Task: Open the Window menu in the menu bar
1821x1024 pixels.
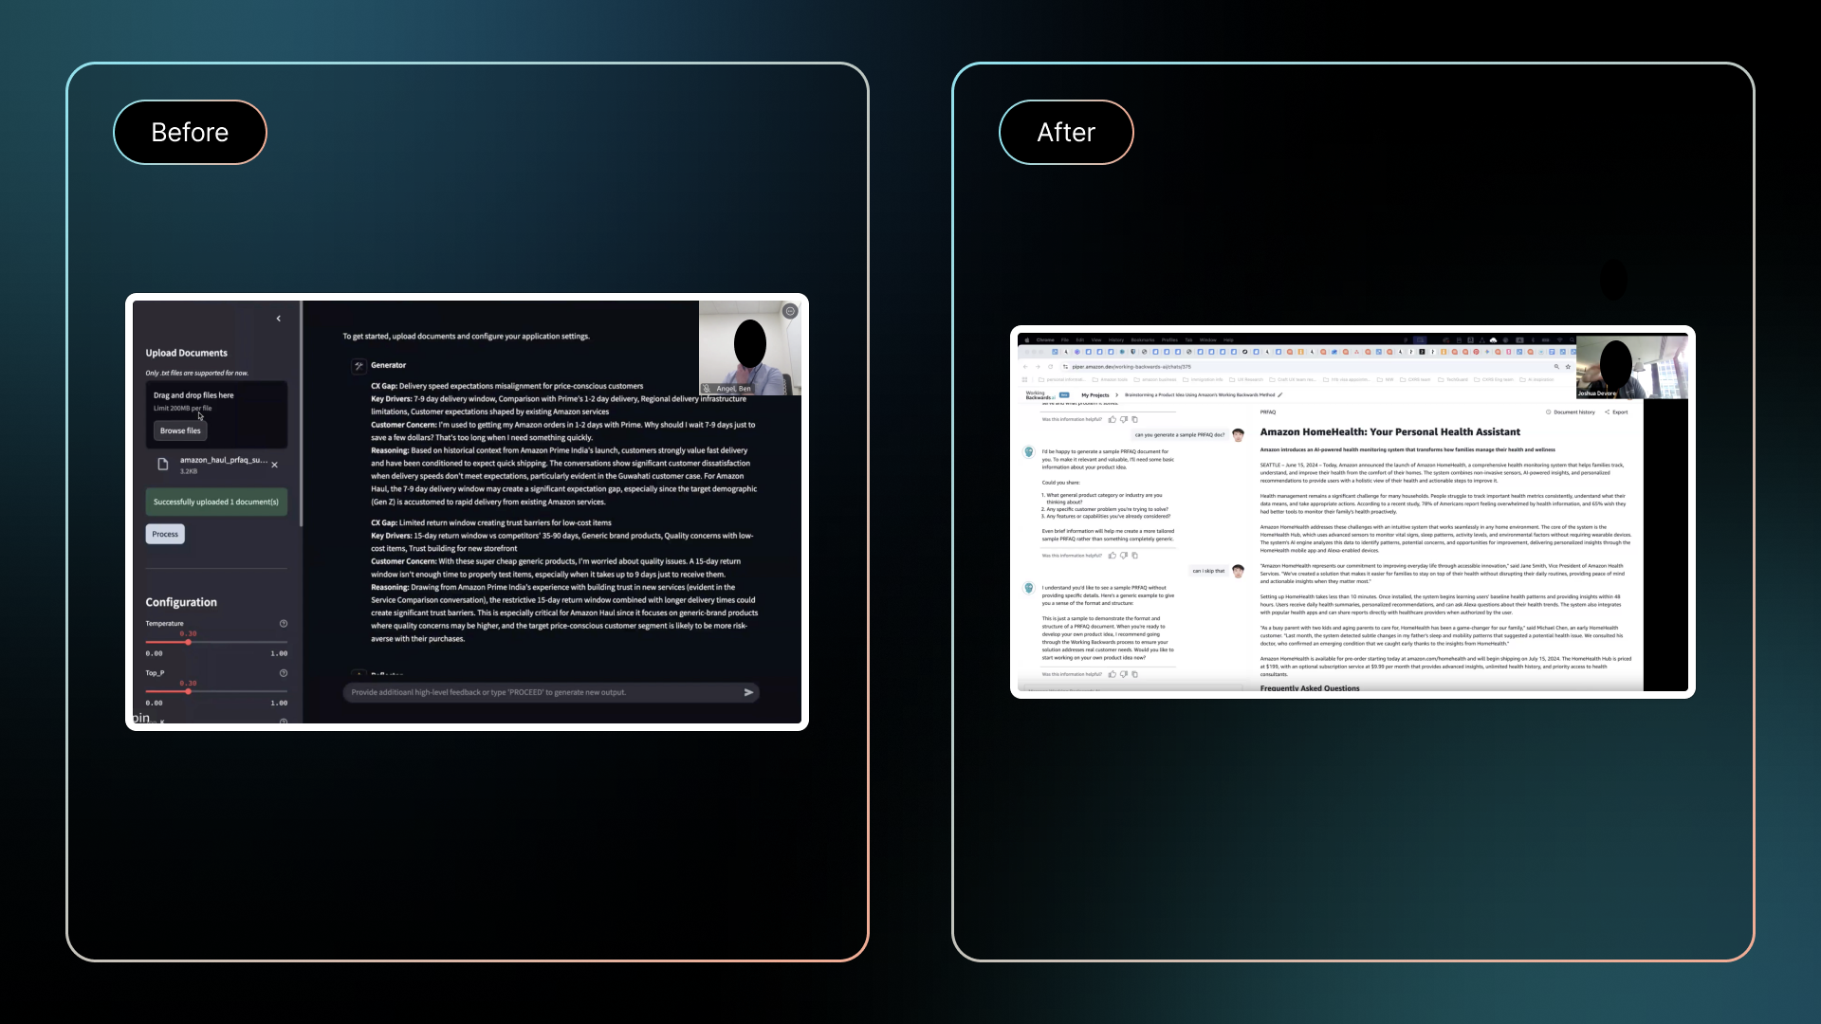Action: pos(1208,339)
